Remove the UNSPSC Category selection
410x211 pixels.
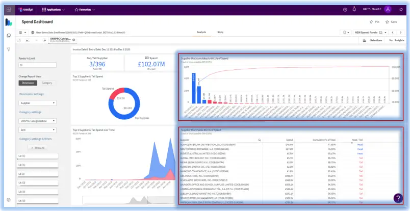tap(74, 40)
